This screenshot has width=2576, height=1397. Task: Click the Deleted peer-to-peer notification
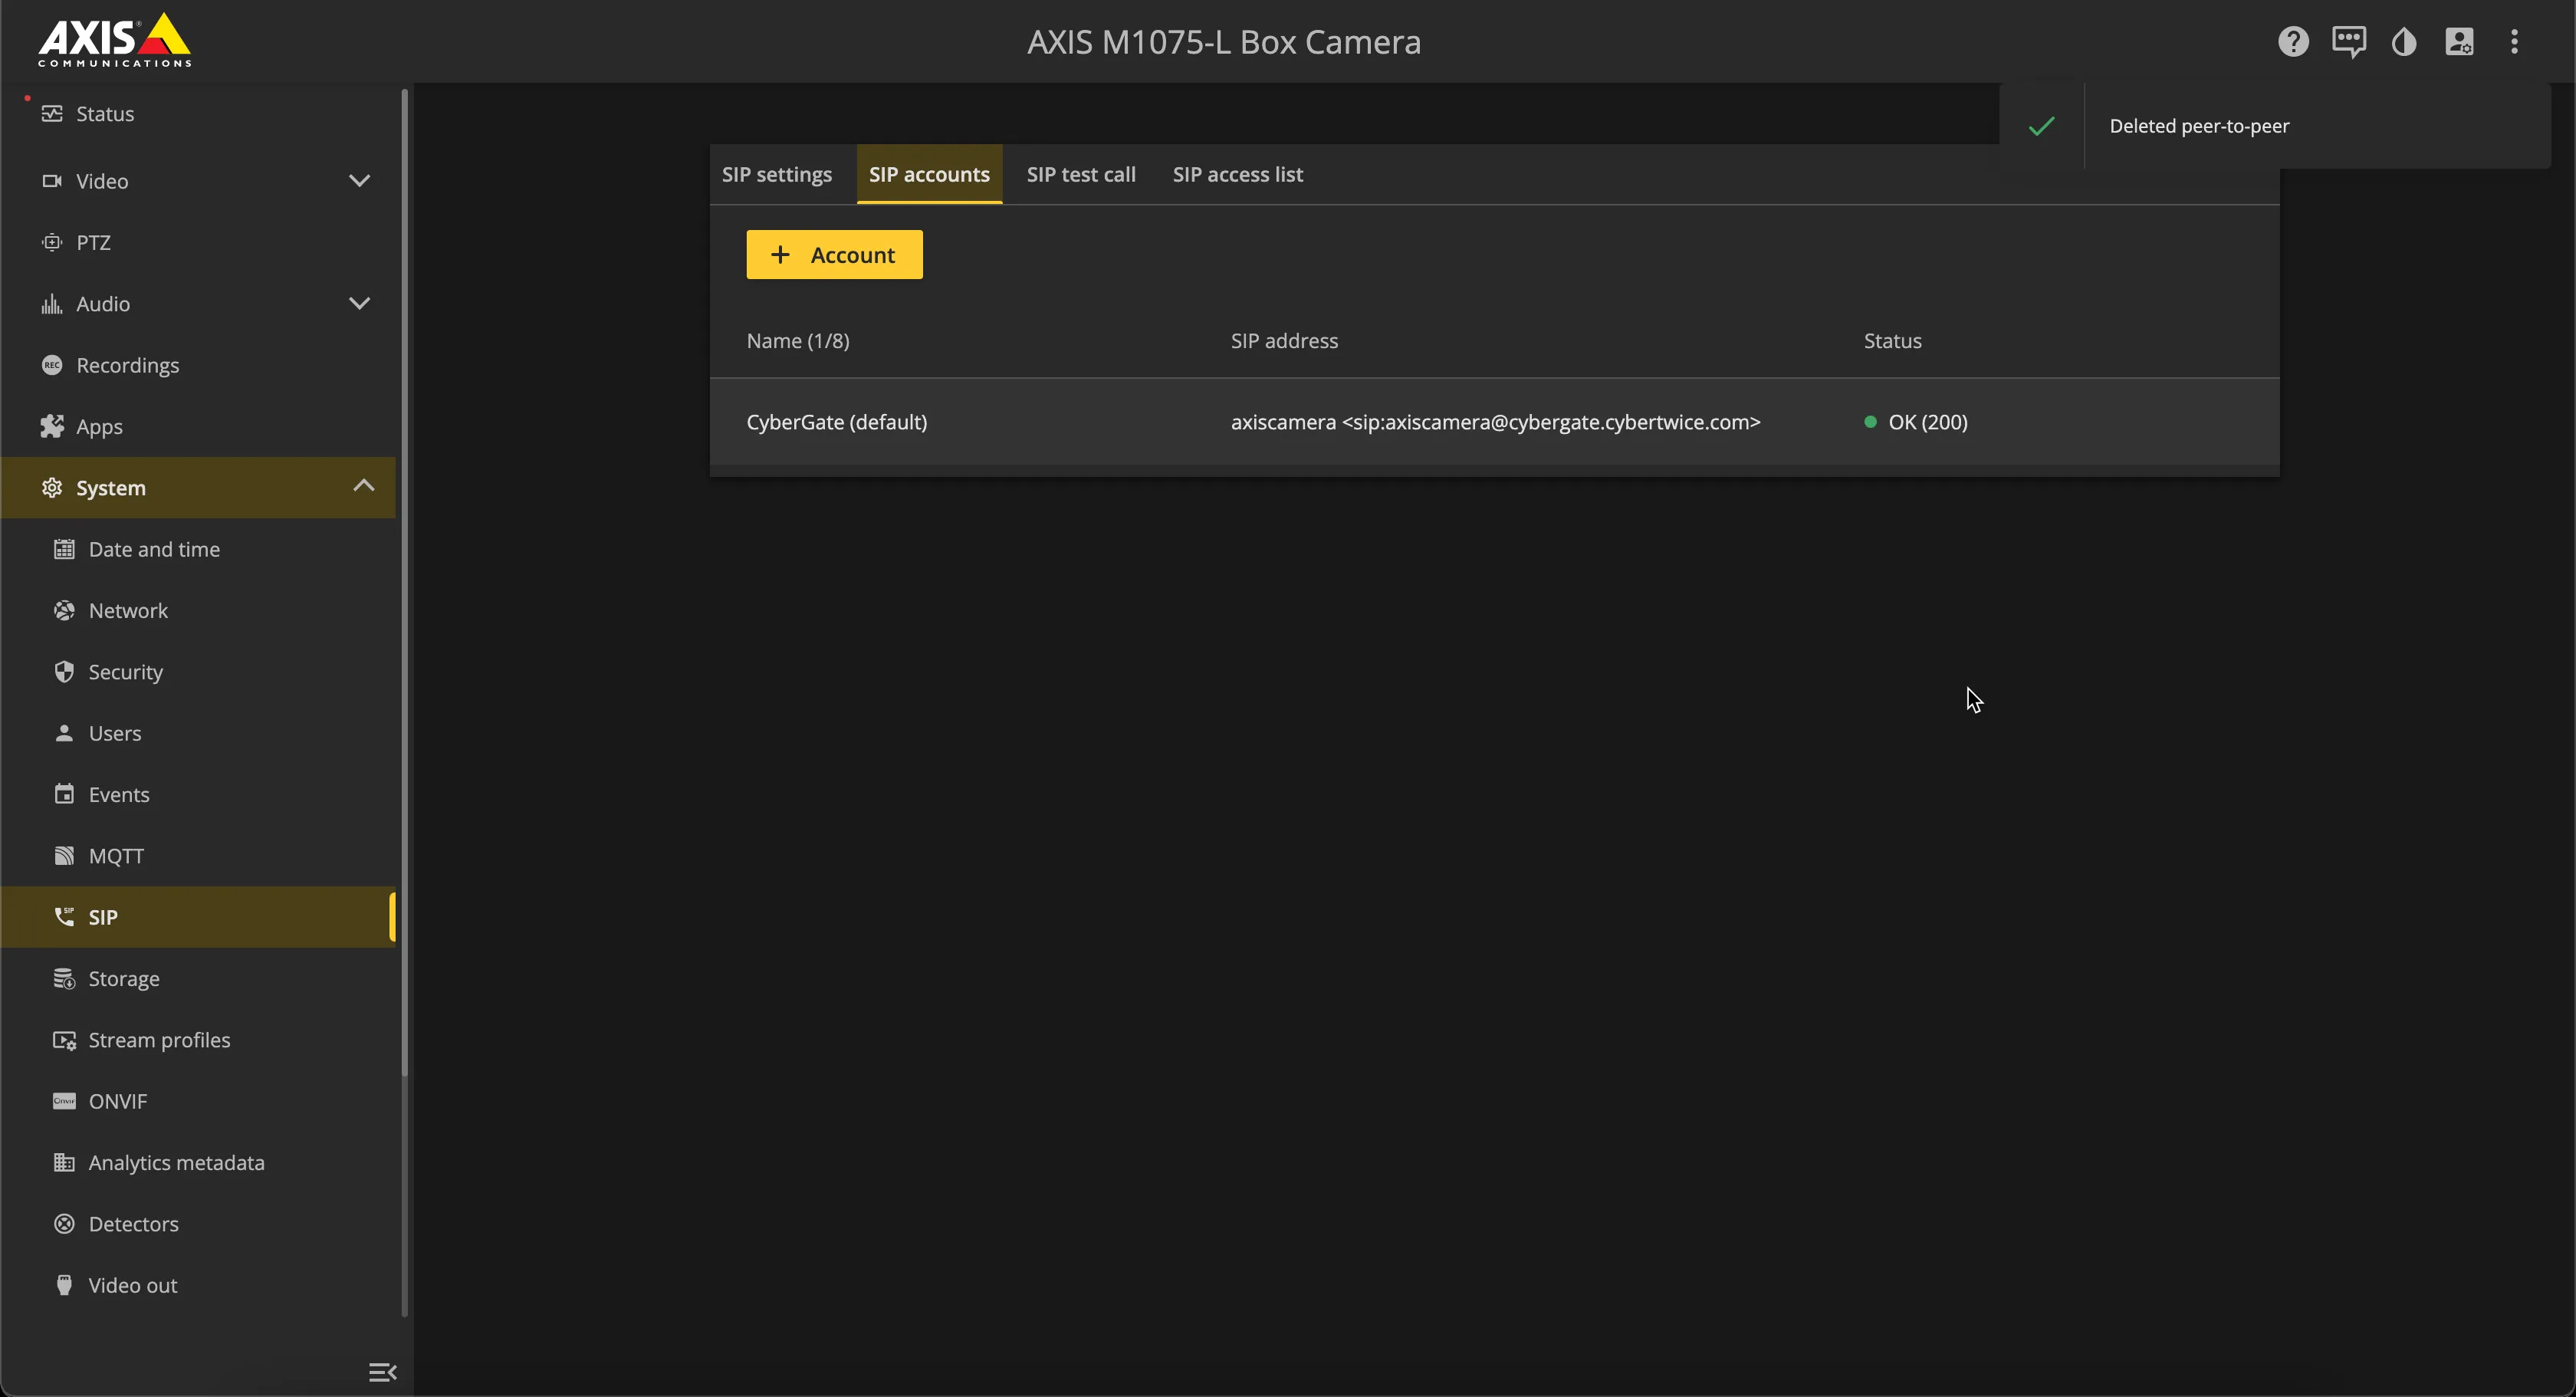click(2275, 126)
